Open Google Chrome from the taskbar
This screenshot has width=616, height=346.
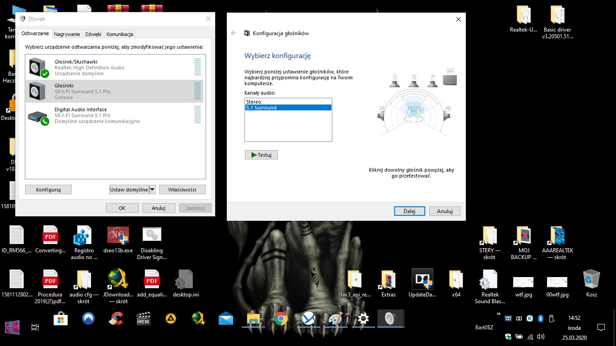tap(281, 319)
